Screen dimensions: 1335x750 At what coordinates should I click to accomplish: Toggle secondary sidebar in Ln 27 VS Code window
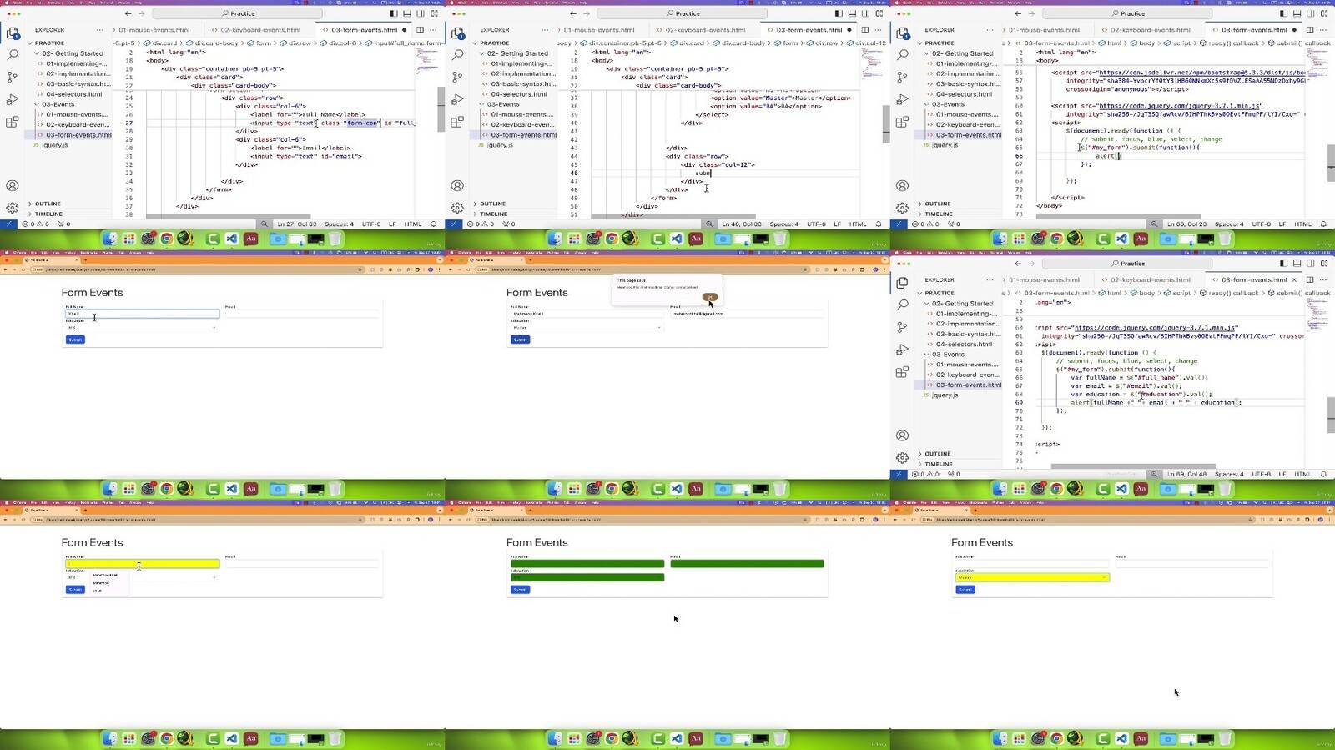point(421,13)
